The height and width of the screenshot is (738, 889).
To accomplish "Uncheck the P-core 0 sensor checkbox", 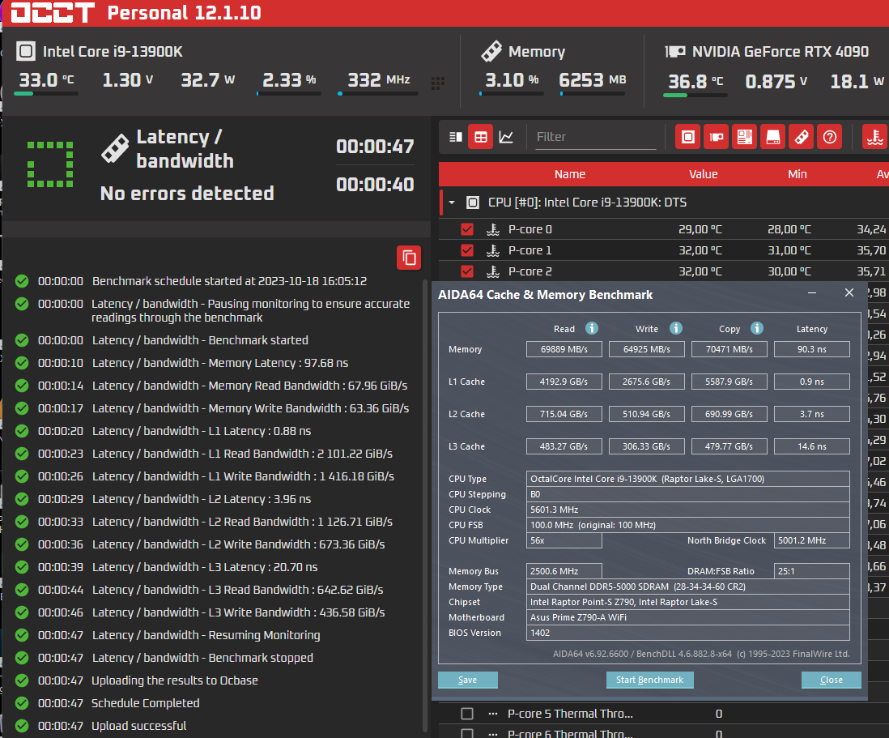I will 467,229.
